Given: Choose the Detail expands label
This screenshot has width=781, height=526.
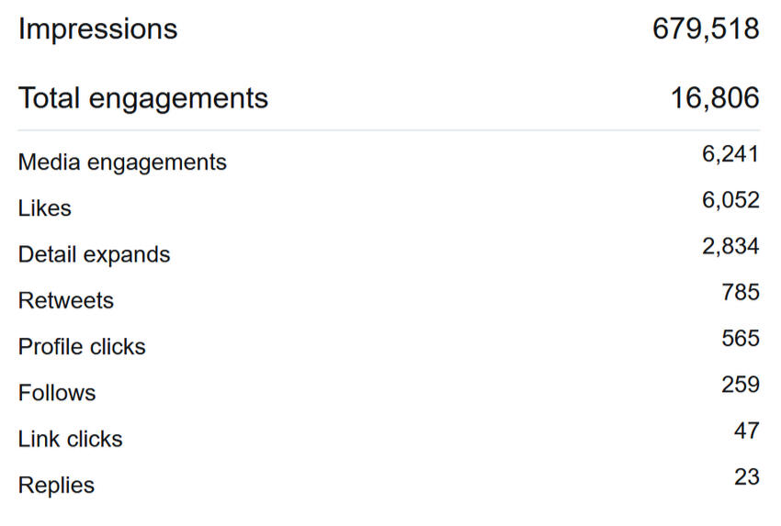Looking at the screenshot, I should (x=94, y=254).
